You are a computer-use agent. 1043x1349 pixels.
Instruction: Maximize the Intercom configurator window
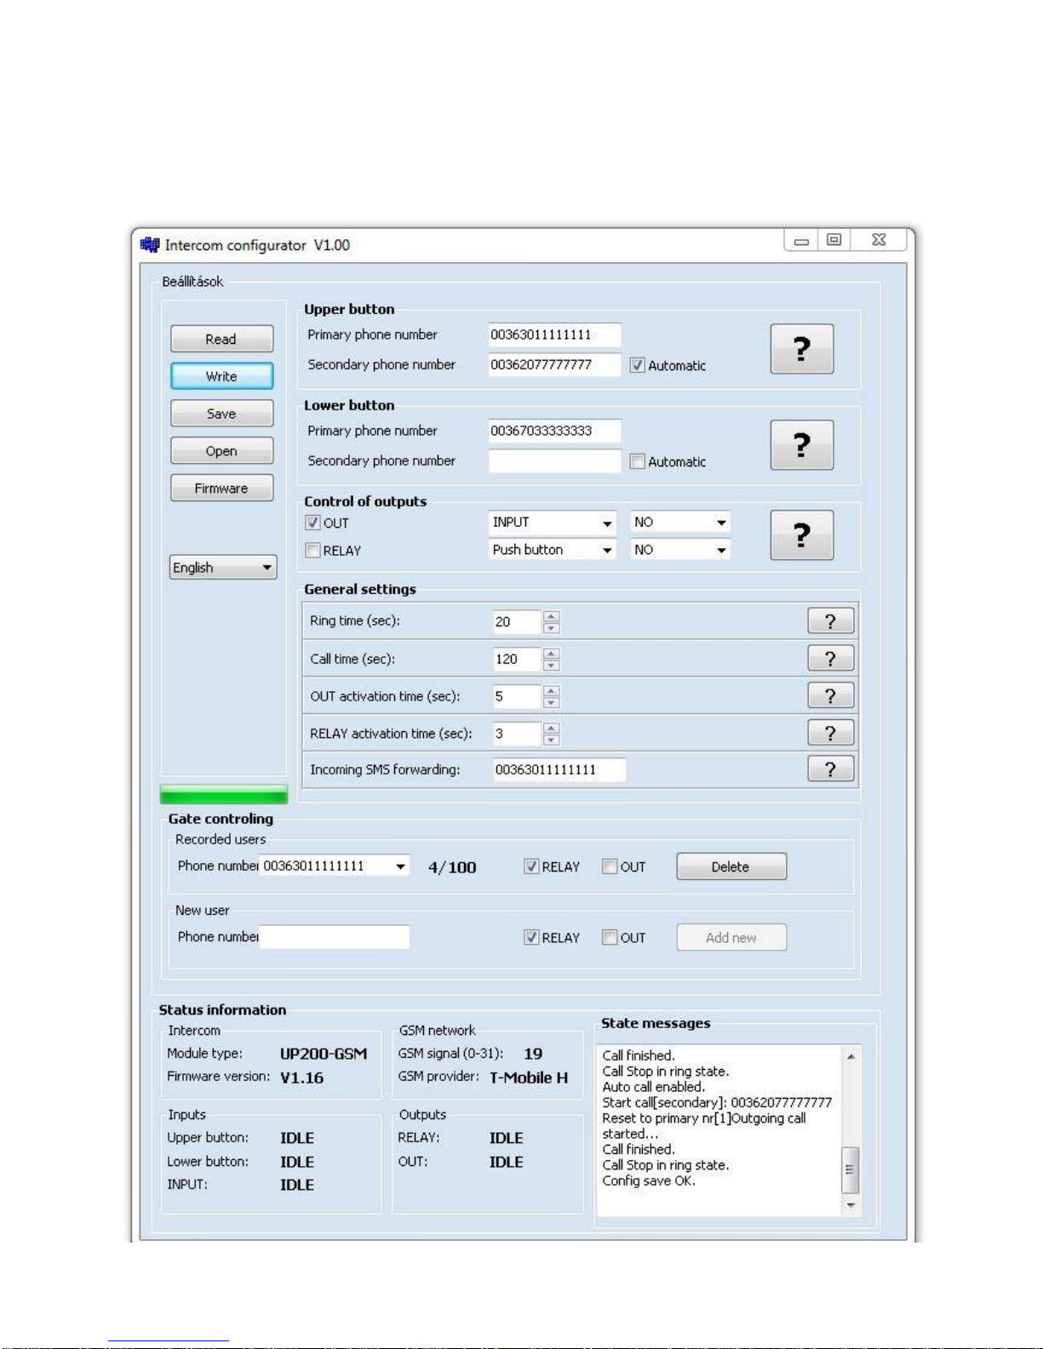(x=834, y=240)
